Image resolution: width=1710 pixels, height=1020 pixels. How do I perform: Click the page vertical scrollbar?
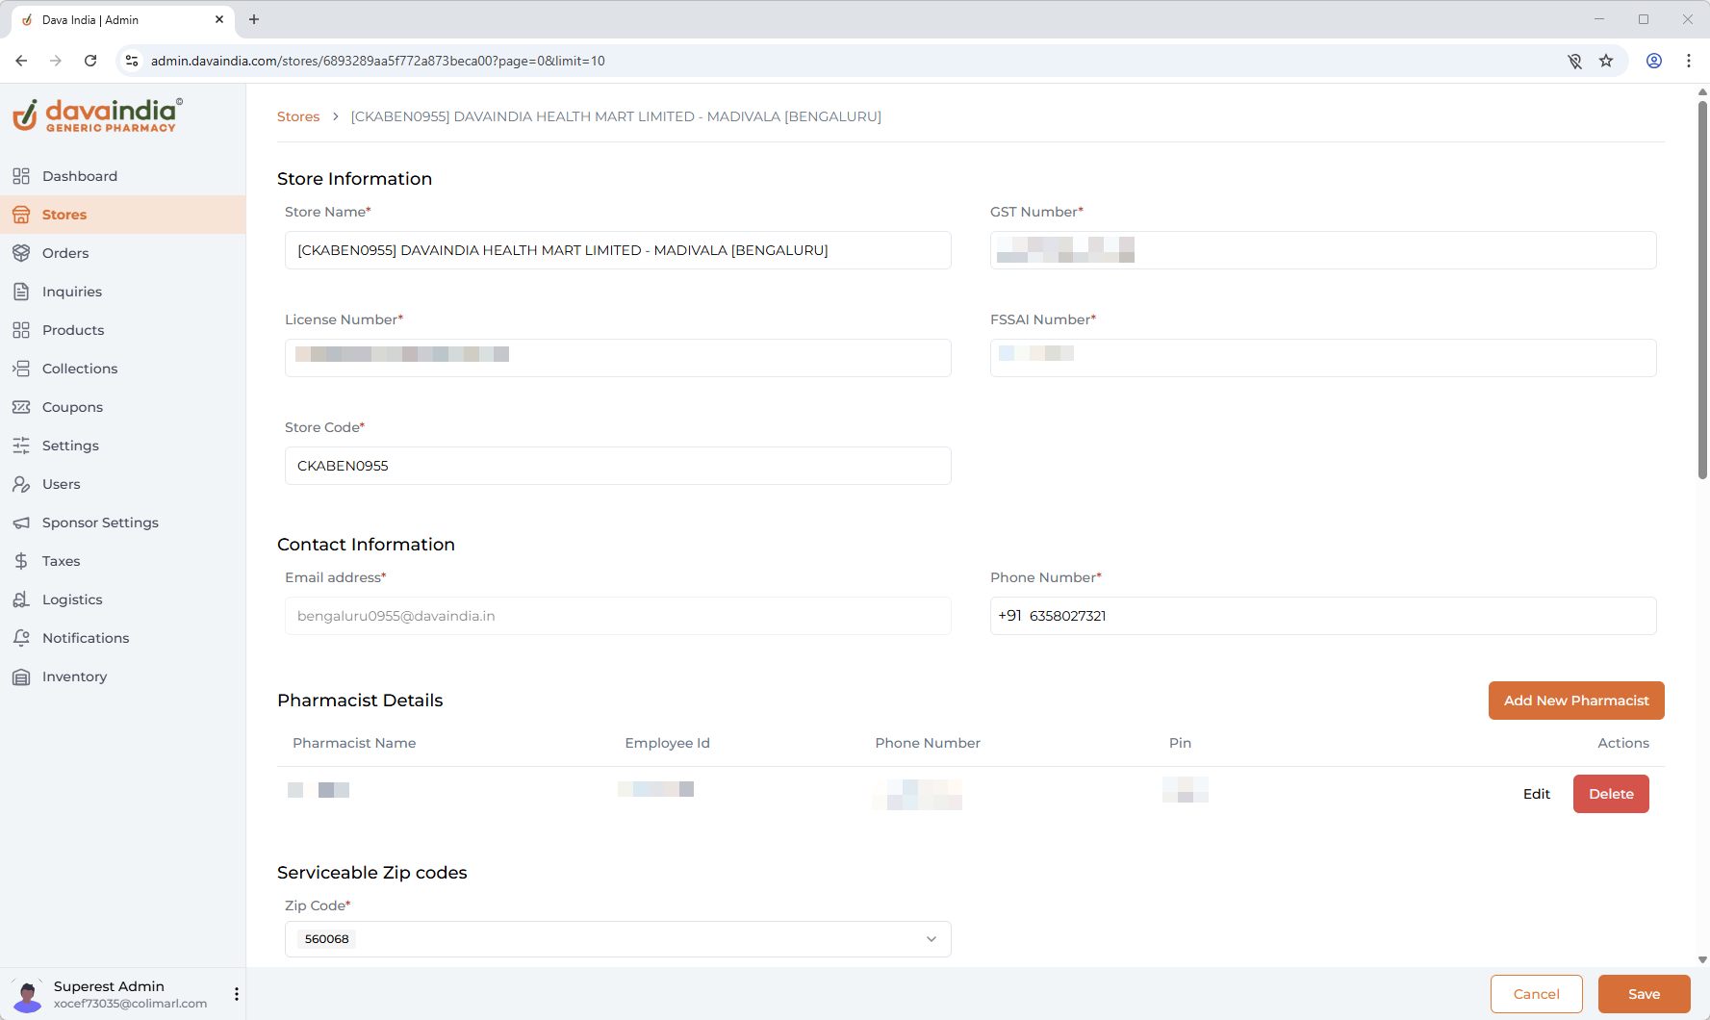tap(1701, 289)
